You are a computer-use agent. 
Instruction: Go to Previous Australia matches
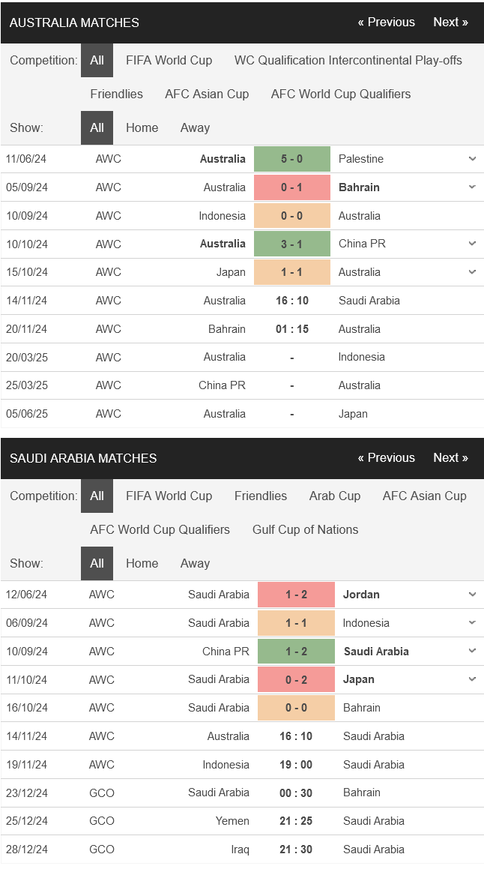click(387, 22)
